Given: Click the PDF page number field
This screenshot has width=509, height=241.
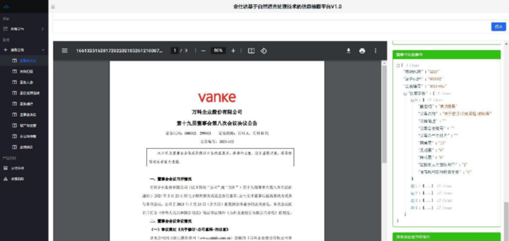Looking at the screenshot, I should tap(175, 51).
